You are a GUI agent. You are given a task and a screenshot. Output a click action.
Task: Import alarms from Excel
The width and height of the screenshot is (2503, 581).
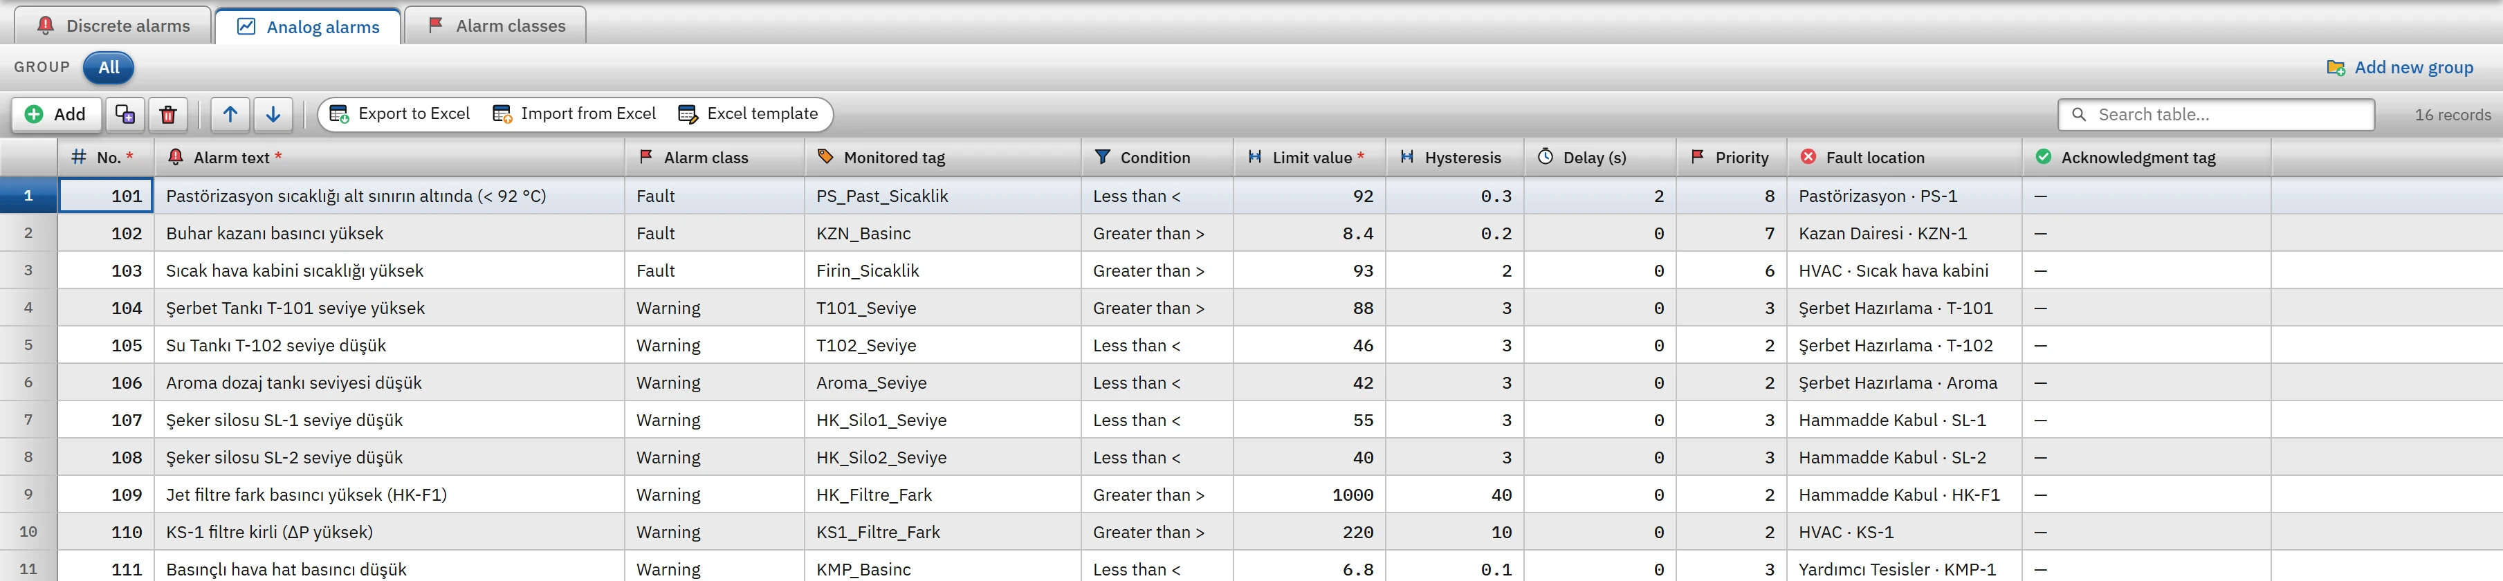coord(575,115)
